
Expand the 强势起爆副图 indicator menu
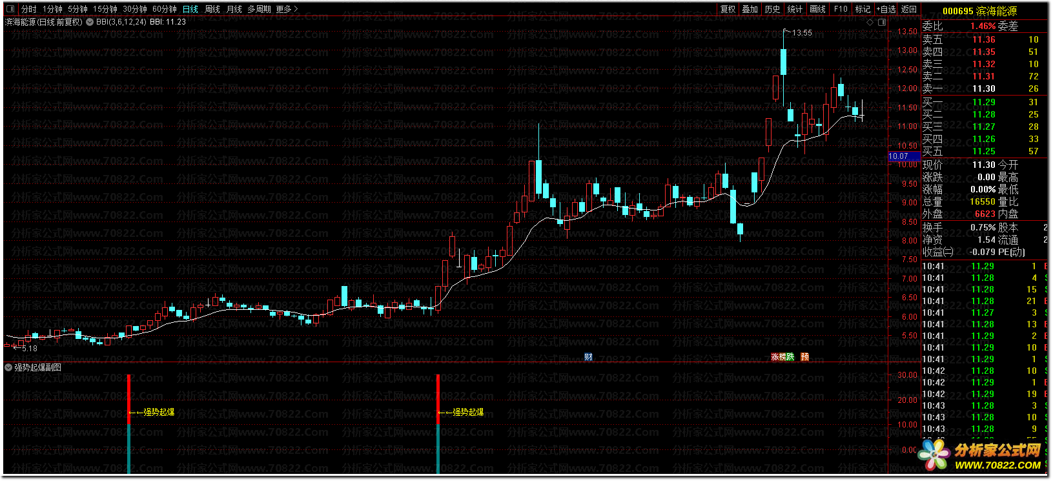[8, 367]
